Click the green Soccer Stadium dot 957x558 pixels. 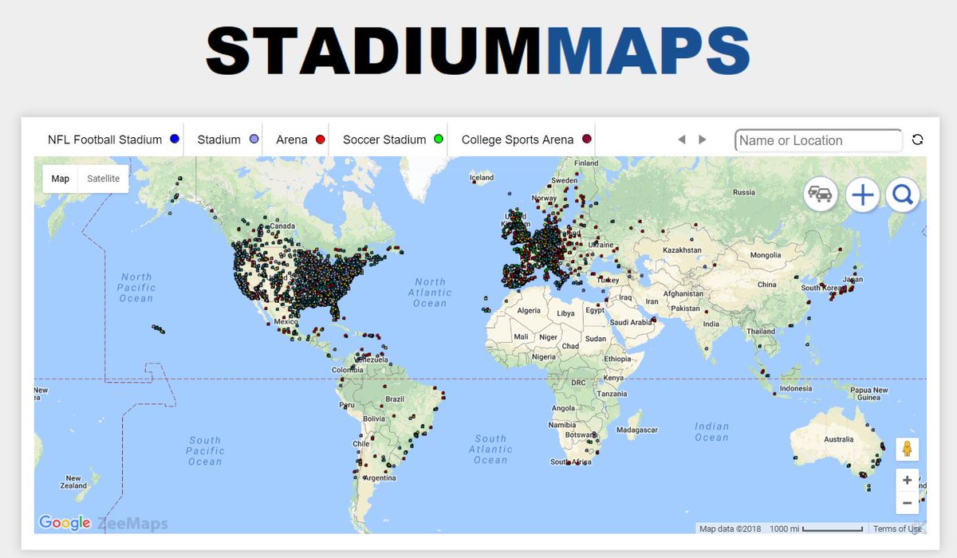438,139
